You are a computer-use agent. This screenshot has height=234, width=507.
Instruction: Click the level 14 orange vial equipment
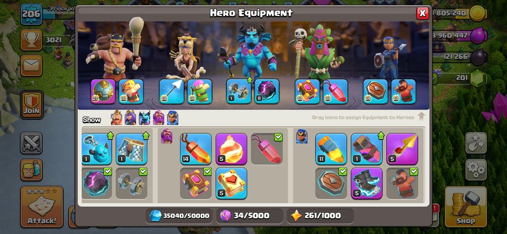pyautogui.click(x=196, y=149)
